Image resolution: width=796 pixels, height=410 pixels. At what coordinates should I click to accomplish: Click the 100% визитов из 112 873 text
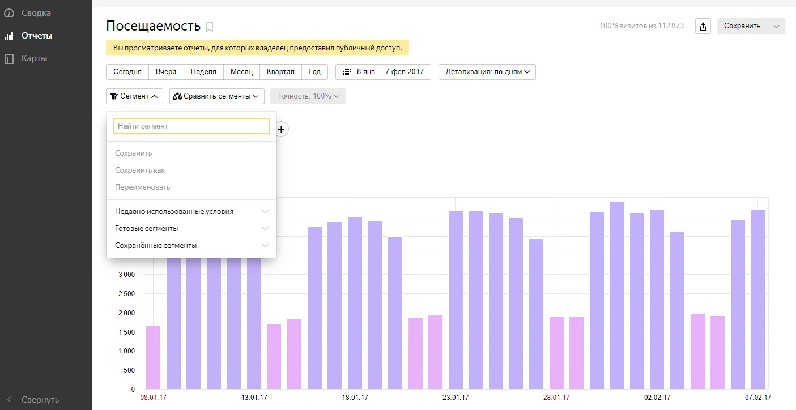(x=641, y=26)
